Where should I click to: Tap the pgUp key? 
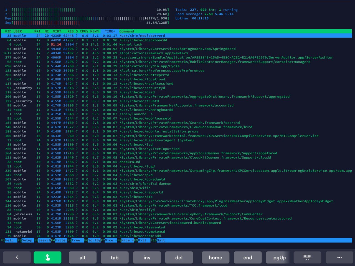[x=280, y=257]
